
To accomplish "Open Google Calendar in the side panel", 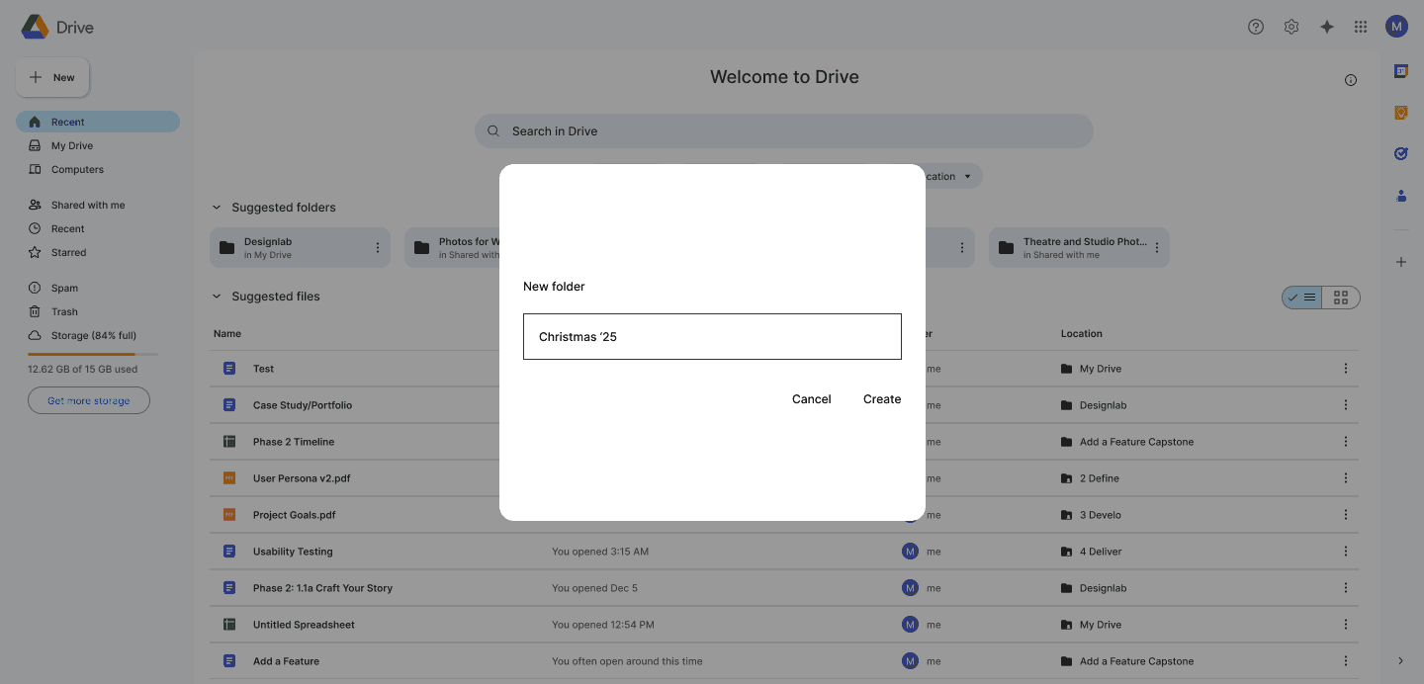I will [x=1401, y=71].
